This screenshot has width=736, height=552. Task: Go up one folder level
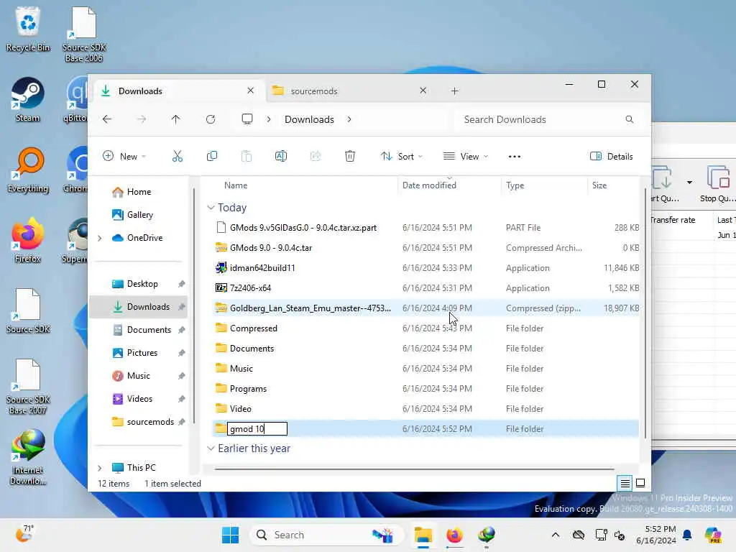pos(175,119)
